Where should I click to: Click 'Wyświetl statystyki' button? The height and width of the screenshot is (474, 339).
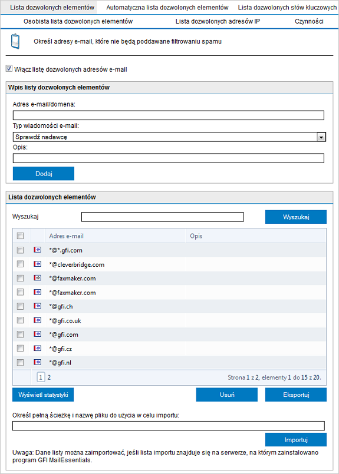click(43, 395)
